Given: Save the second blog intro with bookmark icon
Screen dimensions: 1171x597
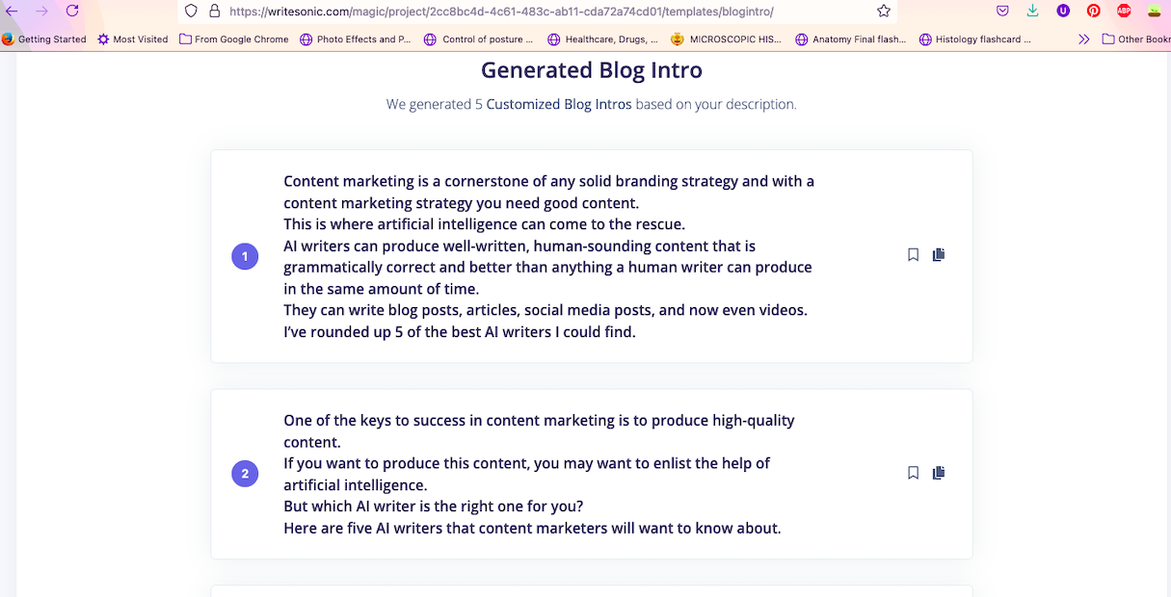Looking at the screenshot, I should click(913, 473).
